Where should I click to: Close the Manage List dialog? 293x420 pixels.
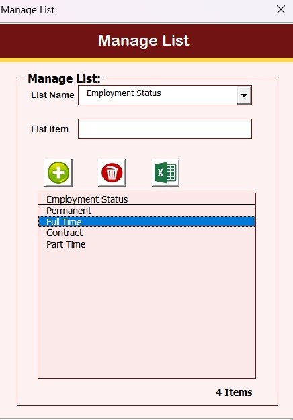point(281,9)
